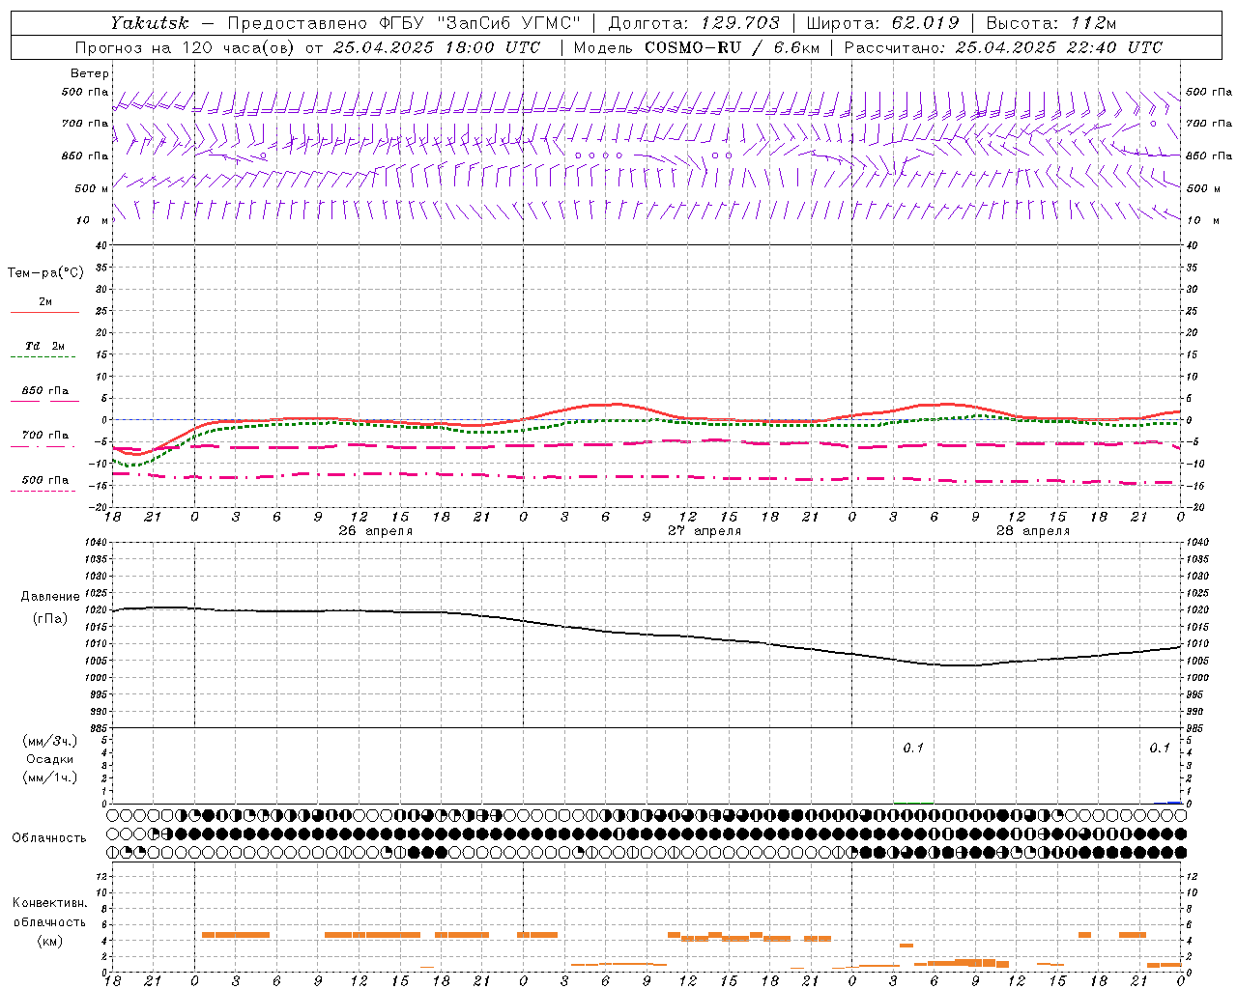
Task: Click the Тем-ра(°C) axis title
Action: coord(45,273)
